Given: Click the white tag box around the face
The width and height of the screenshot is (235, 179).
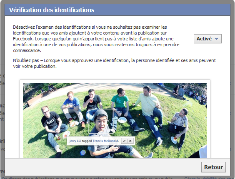Looking at the screenshot, I should (101, 121).
